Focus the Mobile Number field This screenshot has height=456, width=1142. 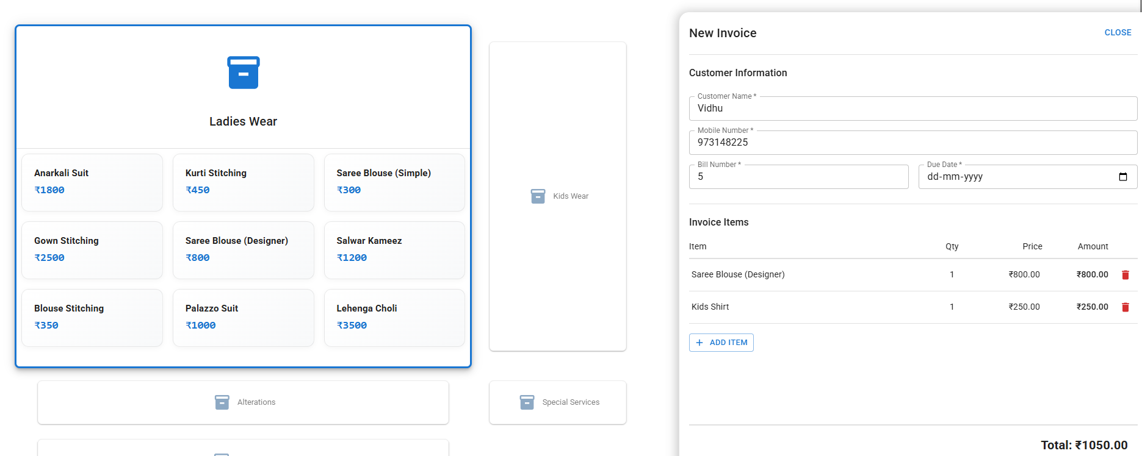coord(913,143)
